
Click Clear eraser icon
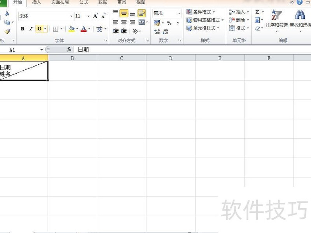[257, 28]
